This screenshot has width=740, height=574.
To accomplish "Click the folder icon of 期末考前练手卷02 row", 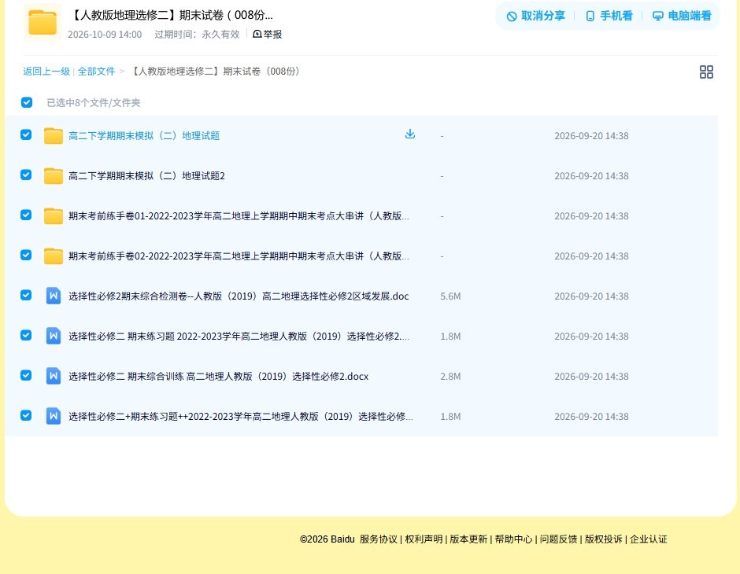I will [x=54, y=256].
